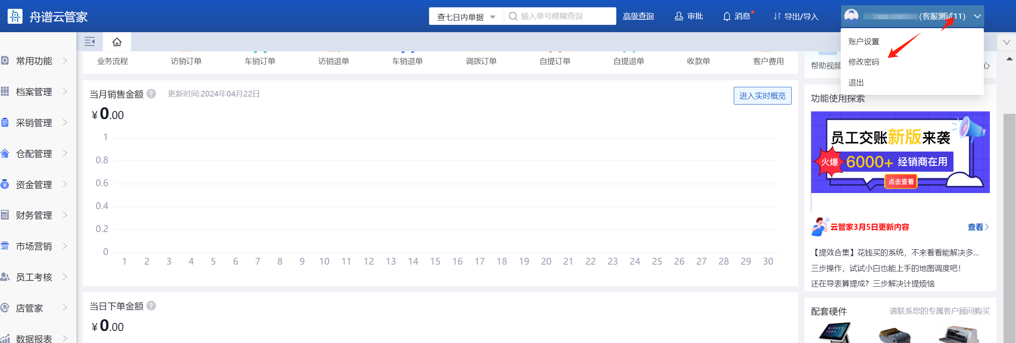1016x343 pixels.
Task: Collapse the sidebar with the menu fold icon
Action: 90,41
